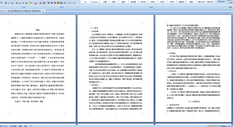233x127 pixels.
Task: Apply underline to text
Action: coord(12,3)
